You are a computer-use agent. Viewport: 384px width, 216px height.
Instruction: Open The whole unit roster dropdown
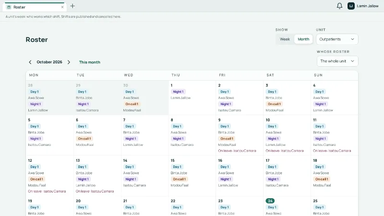point(337,61)
